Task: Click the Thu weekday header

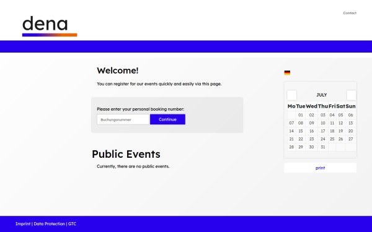Action: tap(323, 106)
